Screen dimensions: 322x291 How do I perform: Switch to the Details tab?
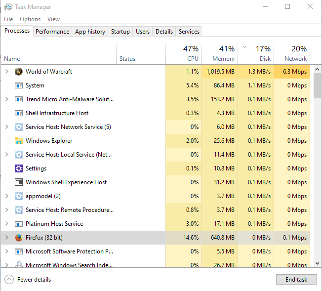coord(164,32)
